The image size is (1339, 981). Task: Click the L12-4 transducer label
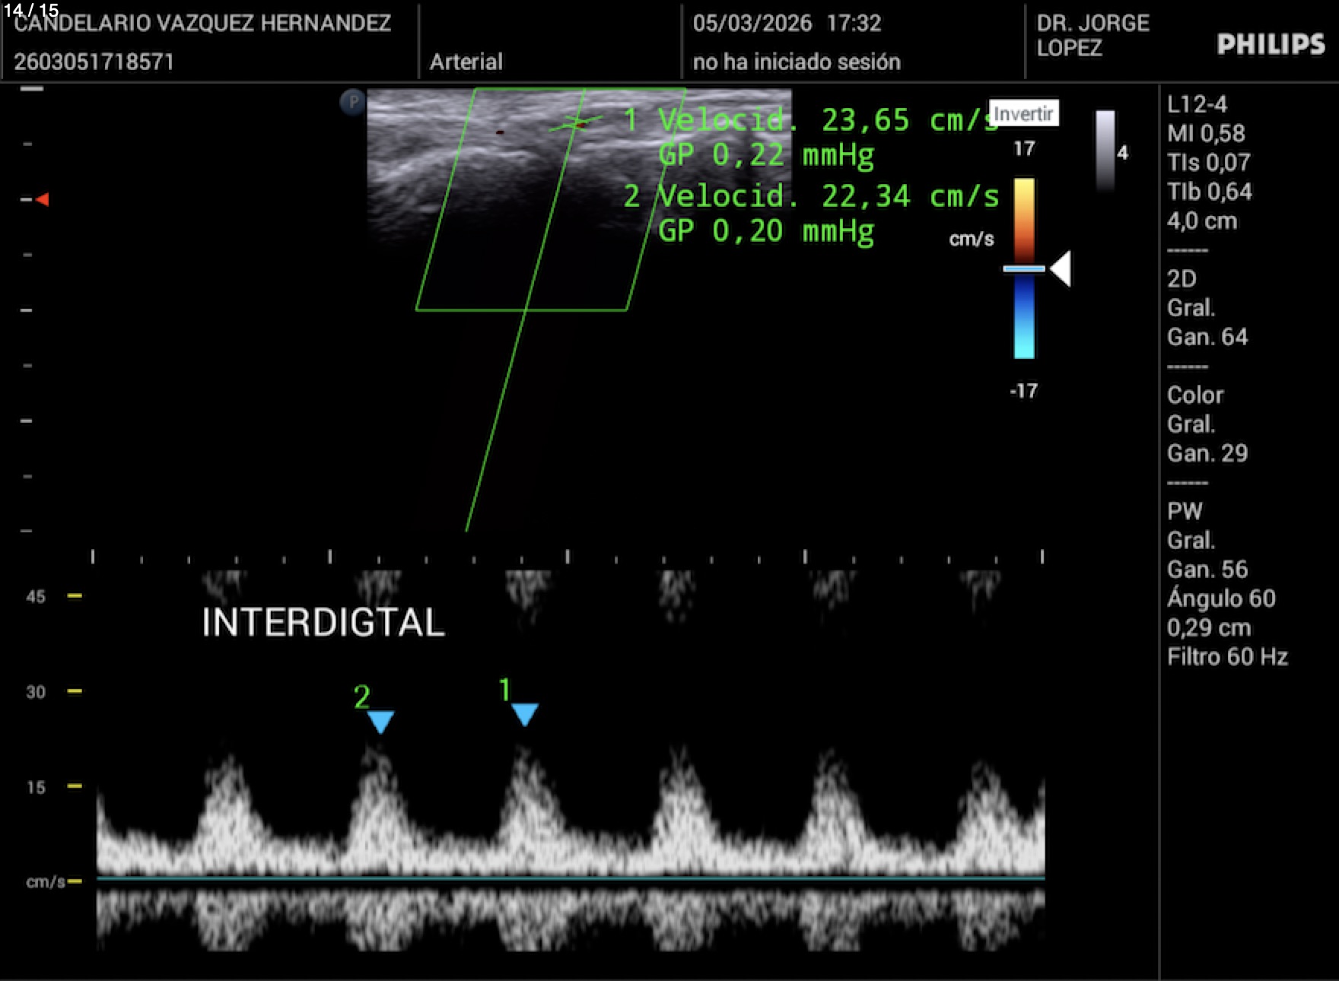(1197, 104)
